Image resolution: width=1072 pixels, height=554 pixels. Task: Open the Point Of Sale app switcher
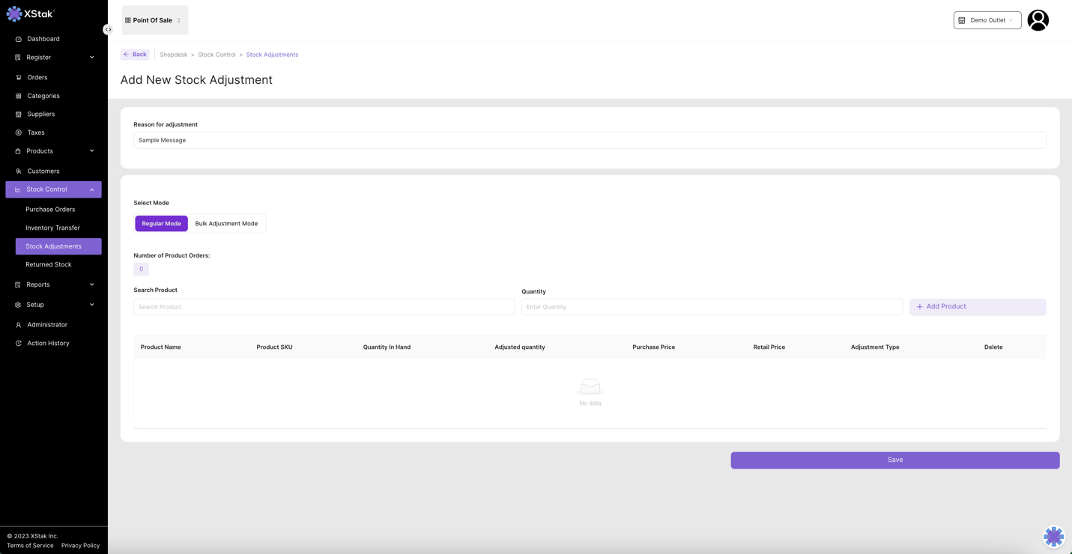(x=154, y=20)
